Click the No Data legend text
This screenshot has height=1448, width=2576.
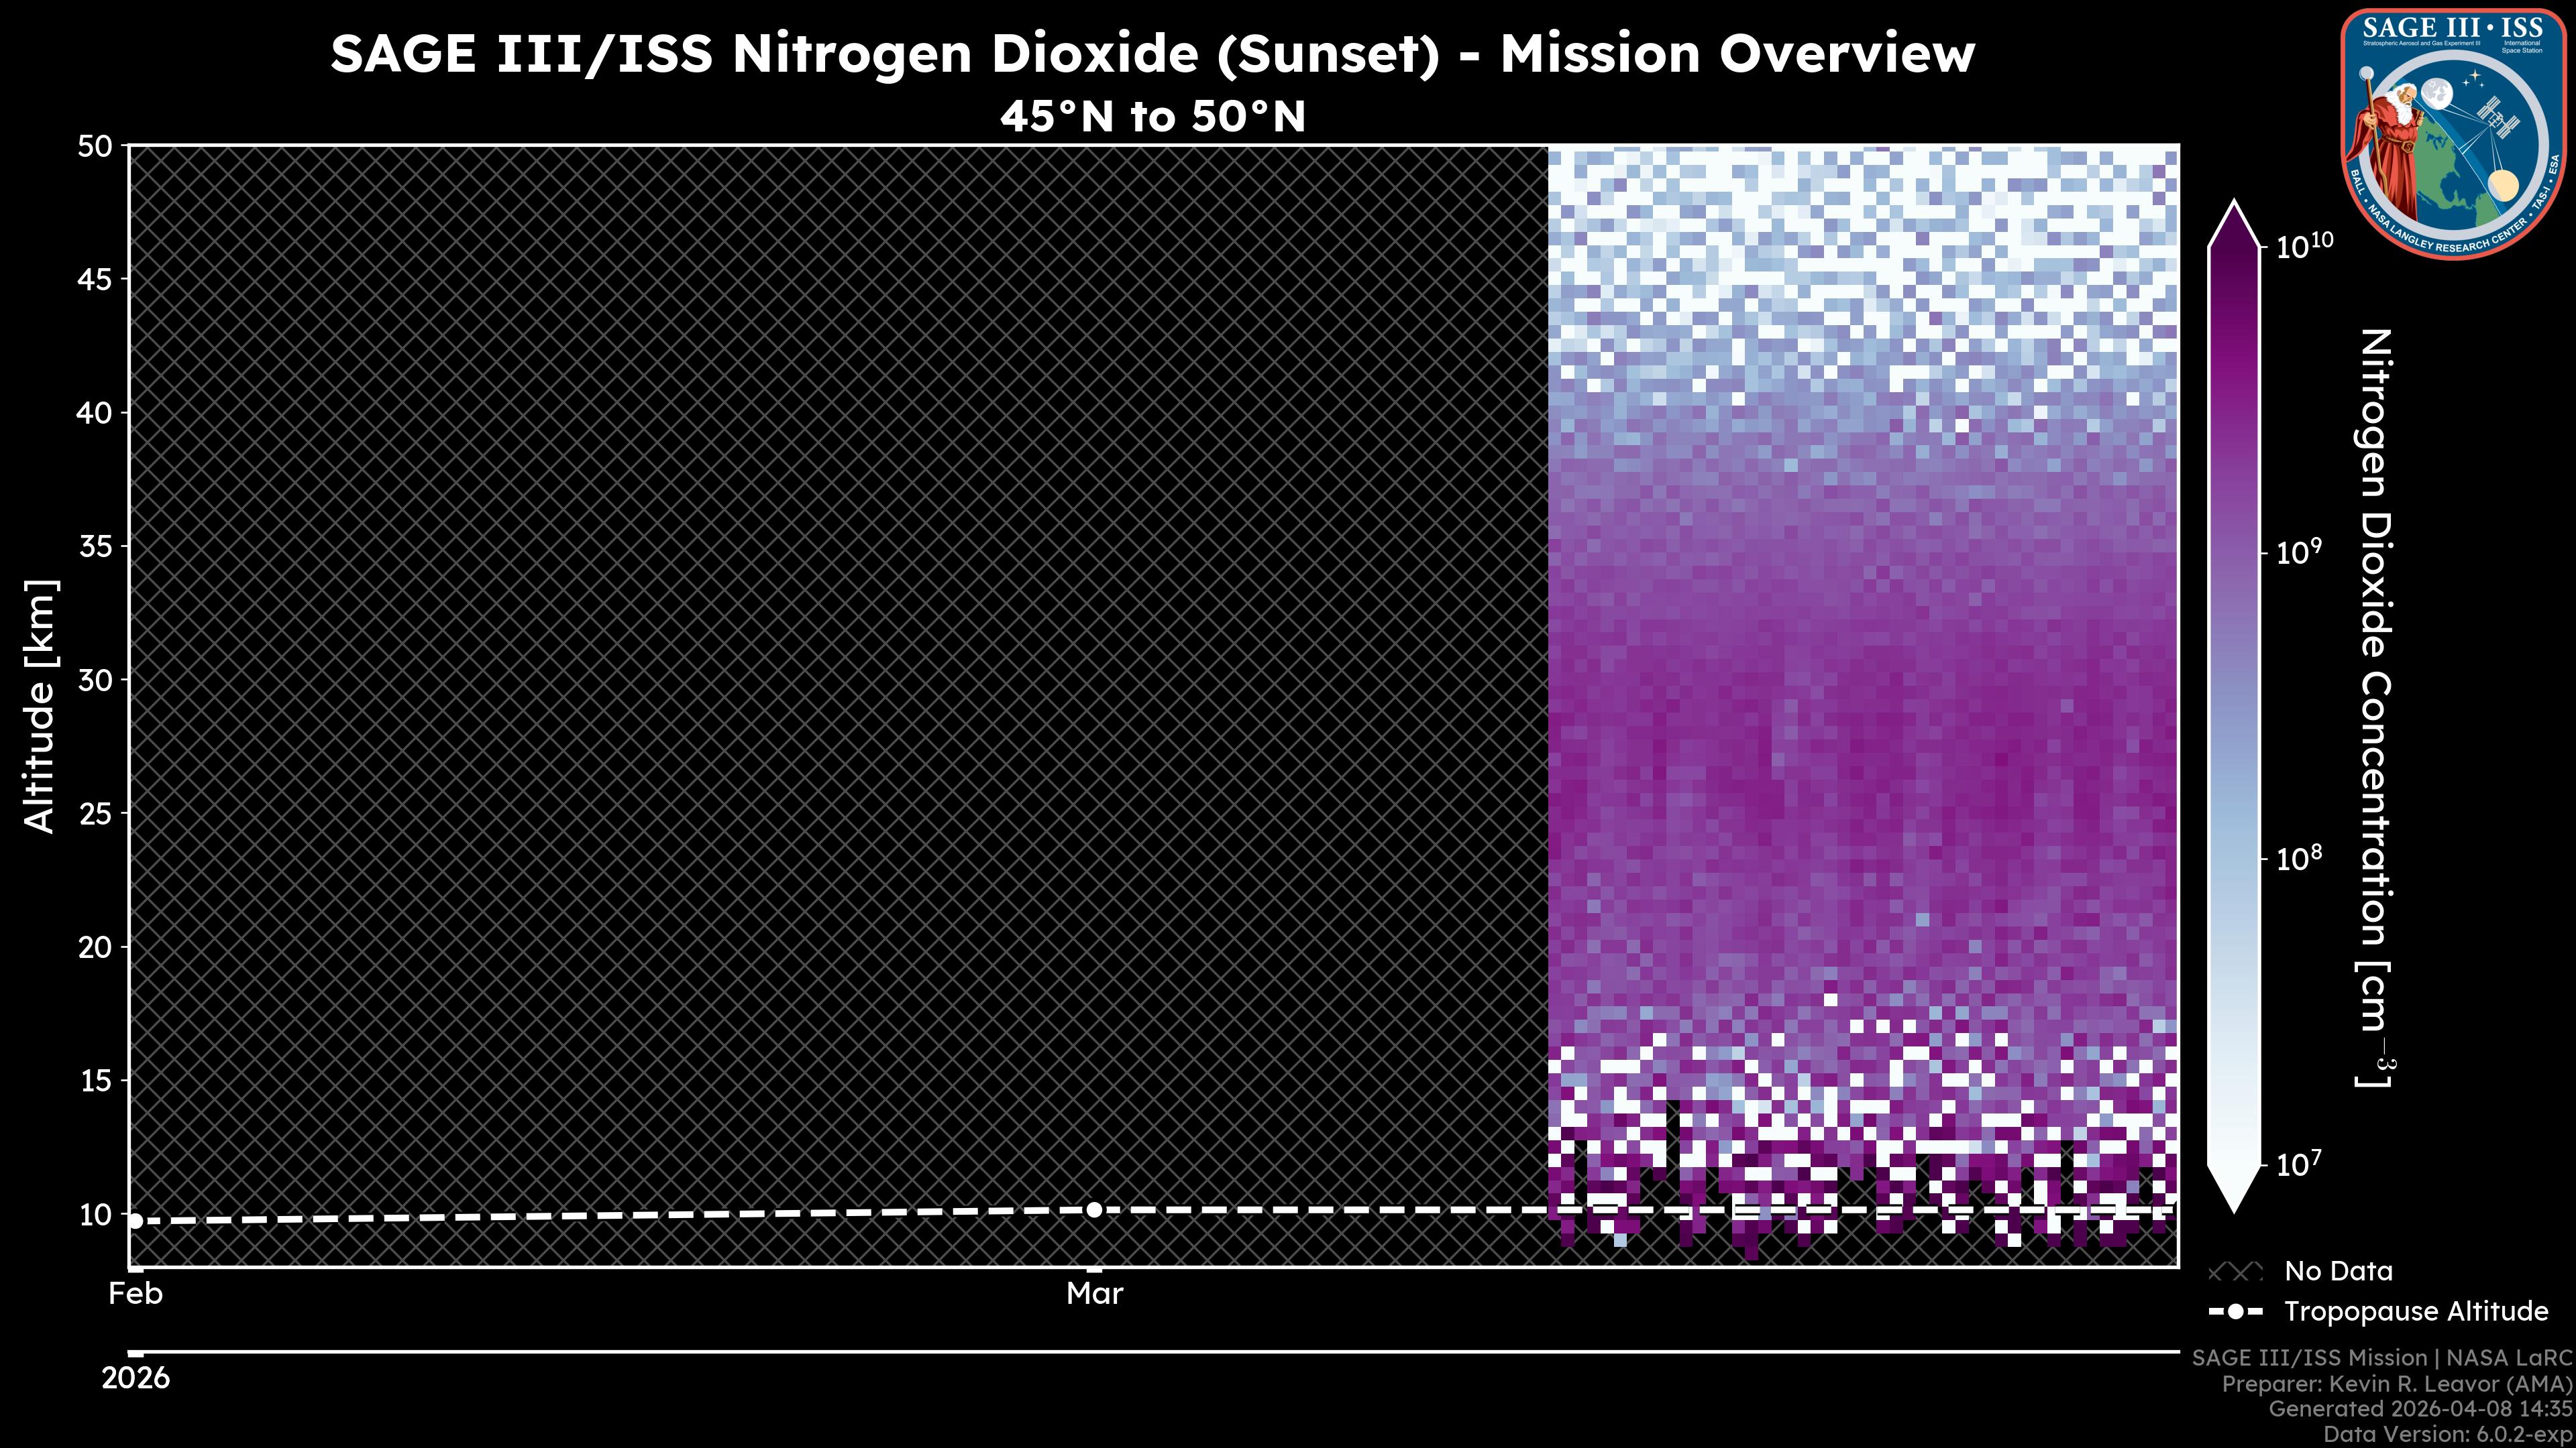(2338, 1272)
